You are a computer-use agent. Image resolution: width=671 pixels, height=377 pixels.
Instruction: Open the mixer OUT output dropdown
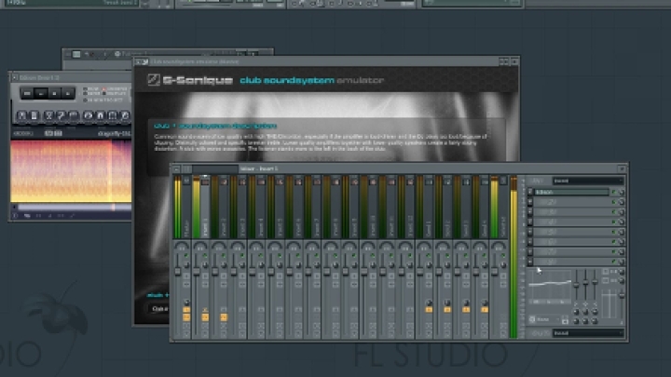[x=588, y=333]
